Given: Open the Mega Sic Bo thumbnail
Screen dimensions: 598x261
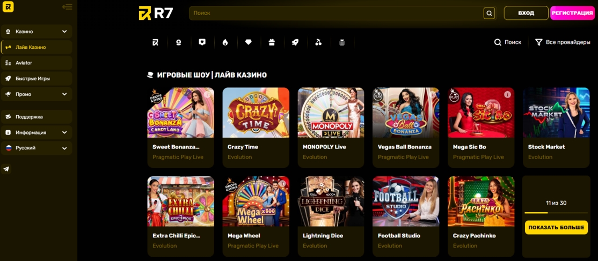Looking at the screenshot, I should tap(481, 113).
